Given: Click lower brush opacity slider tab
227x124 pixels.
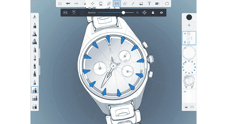Looking at the screenshot, I should (39, 70).
